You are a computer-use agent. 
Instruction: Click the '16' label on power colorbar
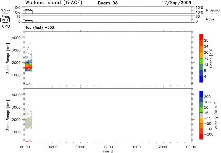tap(206, 59)
